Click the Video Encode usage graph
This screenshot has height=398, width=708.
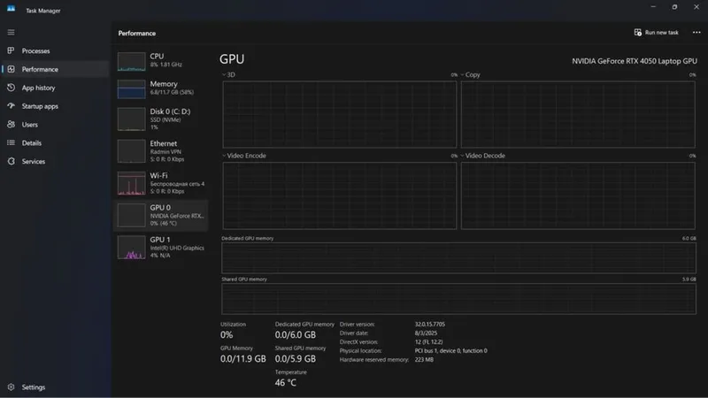[340, 195]
